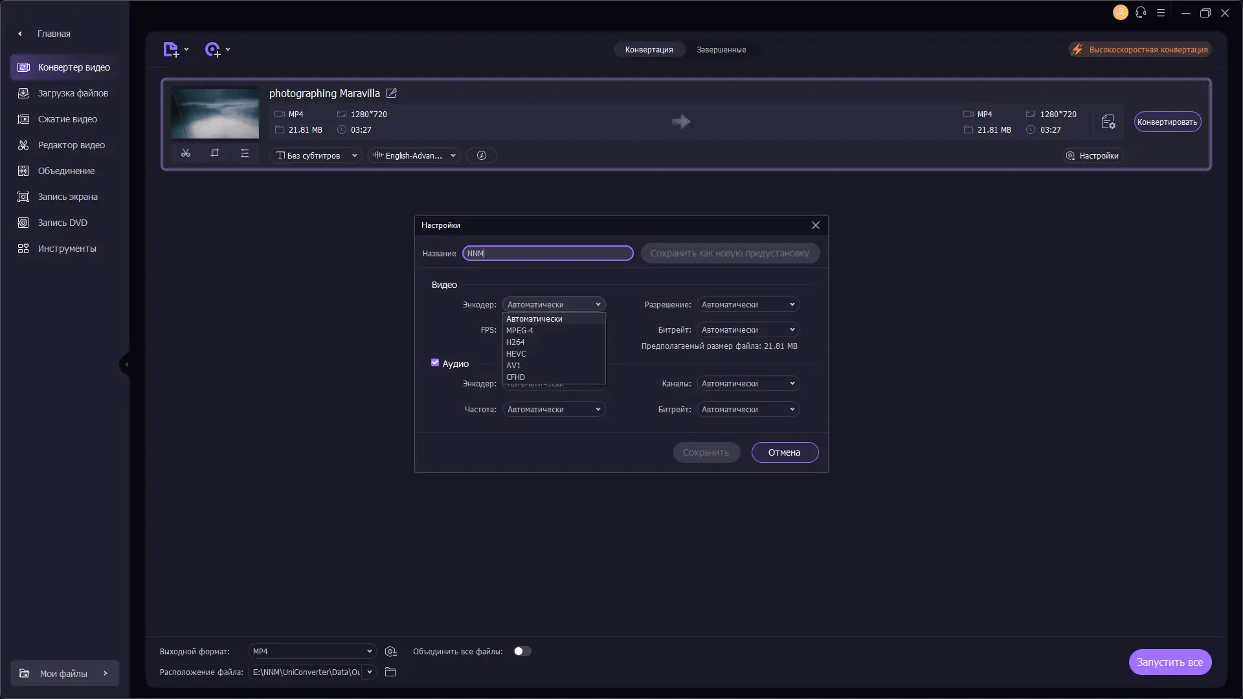1243x699 pixels.
Task: Click the scissors trim icon
Action: [186, 153]
